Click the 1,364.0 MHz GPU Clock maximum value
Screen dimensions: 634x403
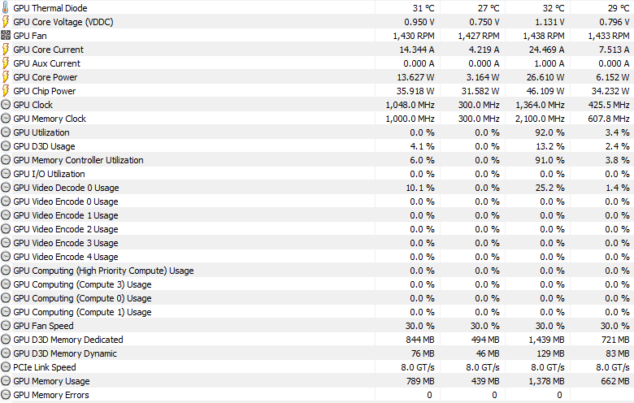tap(540, 105)
